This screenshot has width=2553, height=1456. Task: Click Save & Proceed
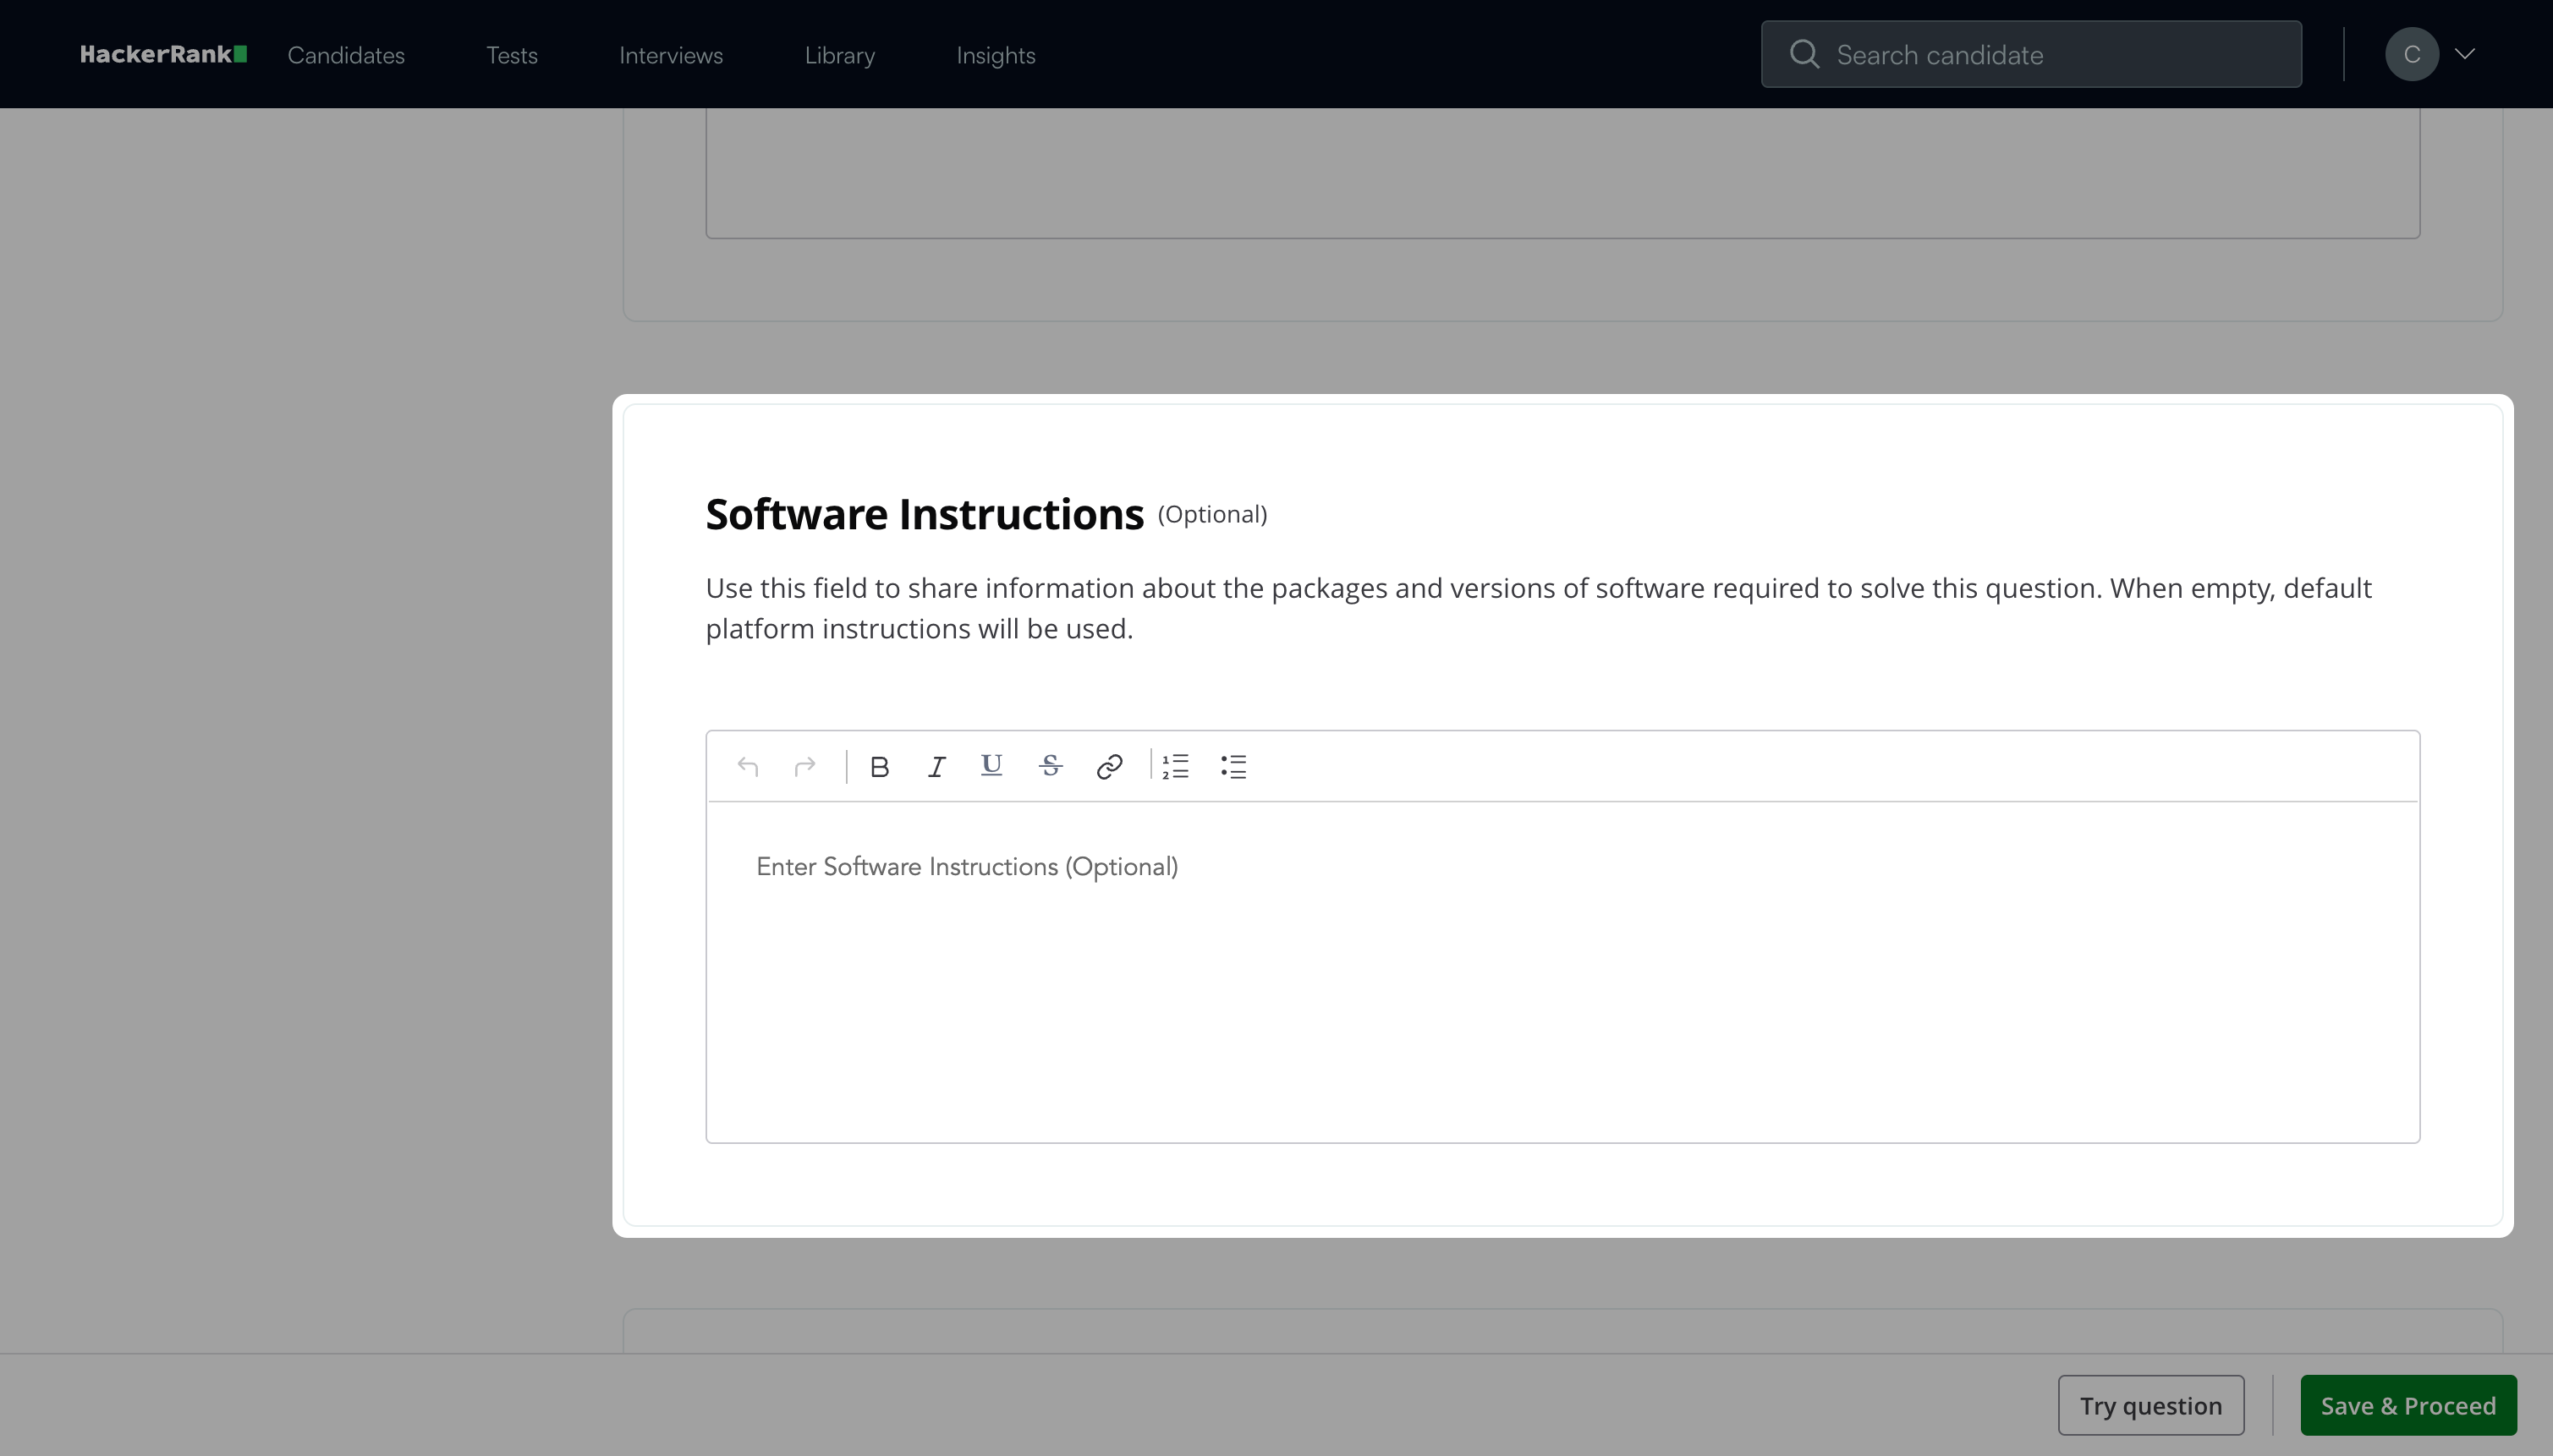point(2408,1405)
